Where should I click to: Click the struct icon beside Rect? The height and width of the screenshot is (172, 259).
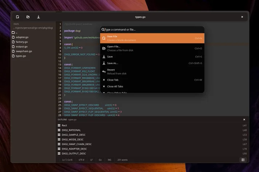coord(59,125)
